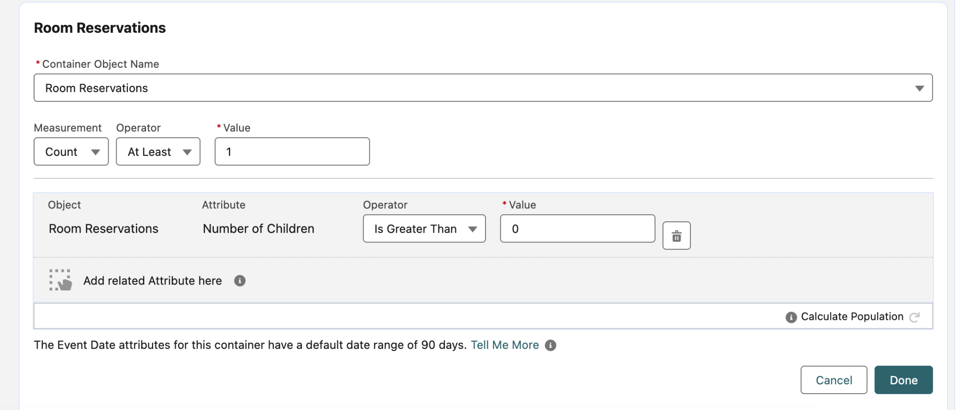Click the info icon before Calculate Population

click(x=791, y=317)
